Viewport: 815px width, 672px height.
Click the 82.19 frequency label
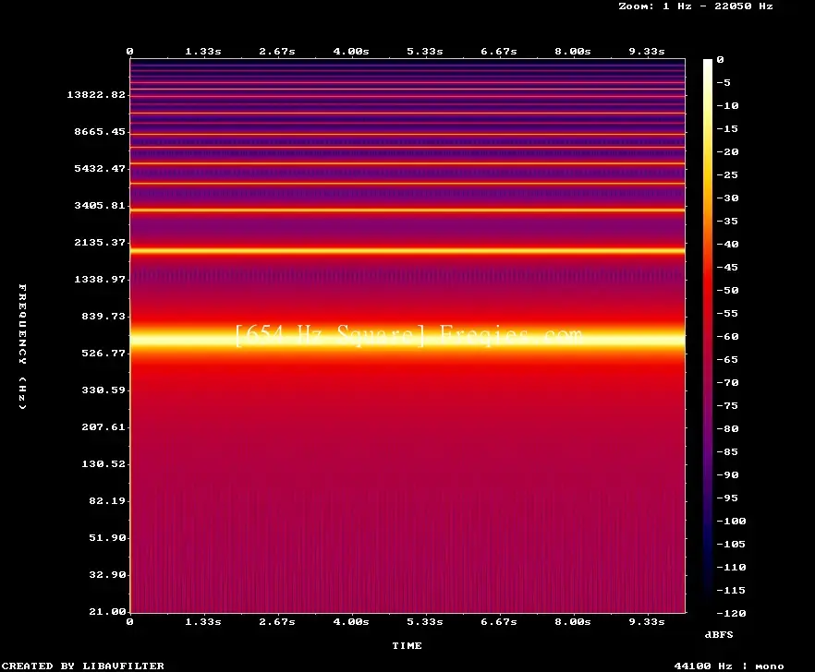107,500
